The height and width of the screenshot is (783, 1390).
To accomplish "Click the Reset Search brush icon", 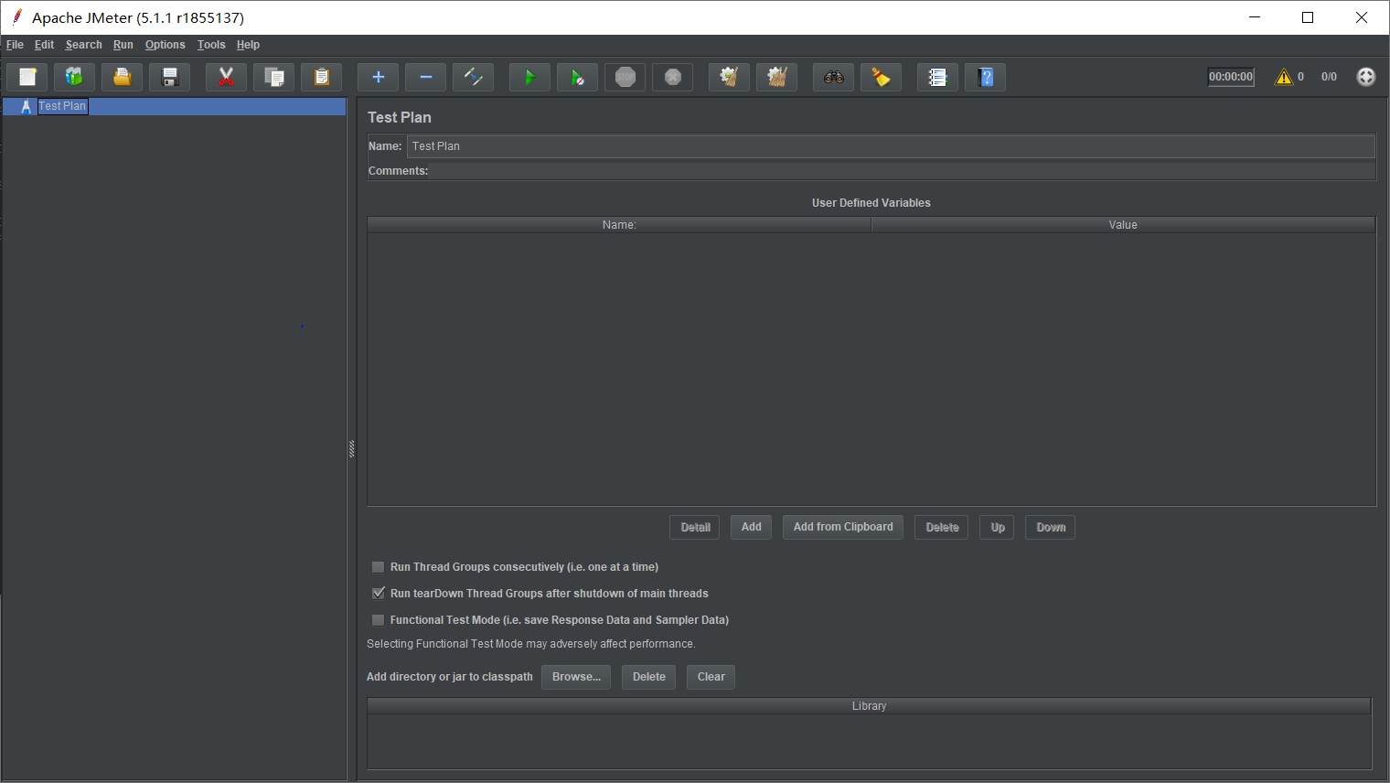I will 881,77.
